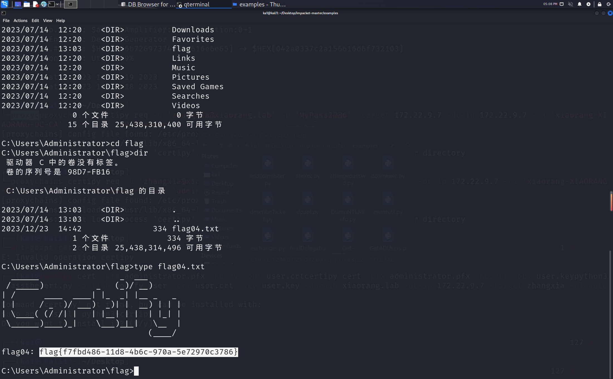613x379 pixels.
Task: Click the terminal window menu icon
Action: (x=4, y=13)
